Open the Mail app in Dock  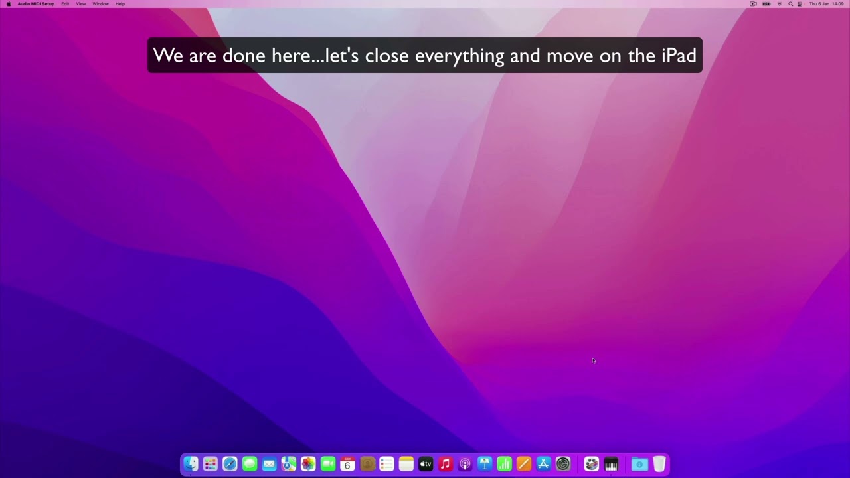pos(269,464)
